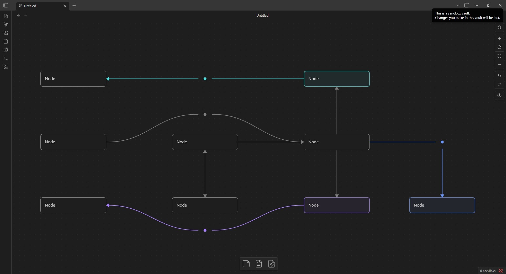The image size is (506, 274).
Task: Click the canvas settings gear icon
Action: tap(499, 27)
